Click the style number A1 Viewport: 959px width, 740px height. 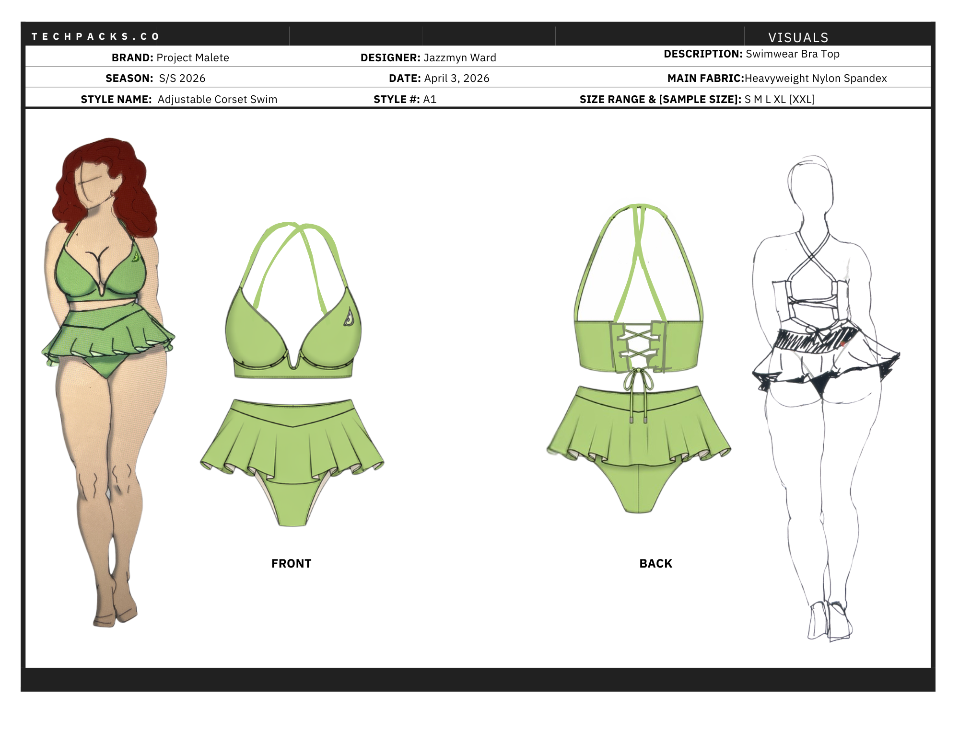coord(430,99)
